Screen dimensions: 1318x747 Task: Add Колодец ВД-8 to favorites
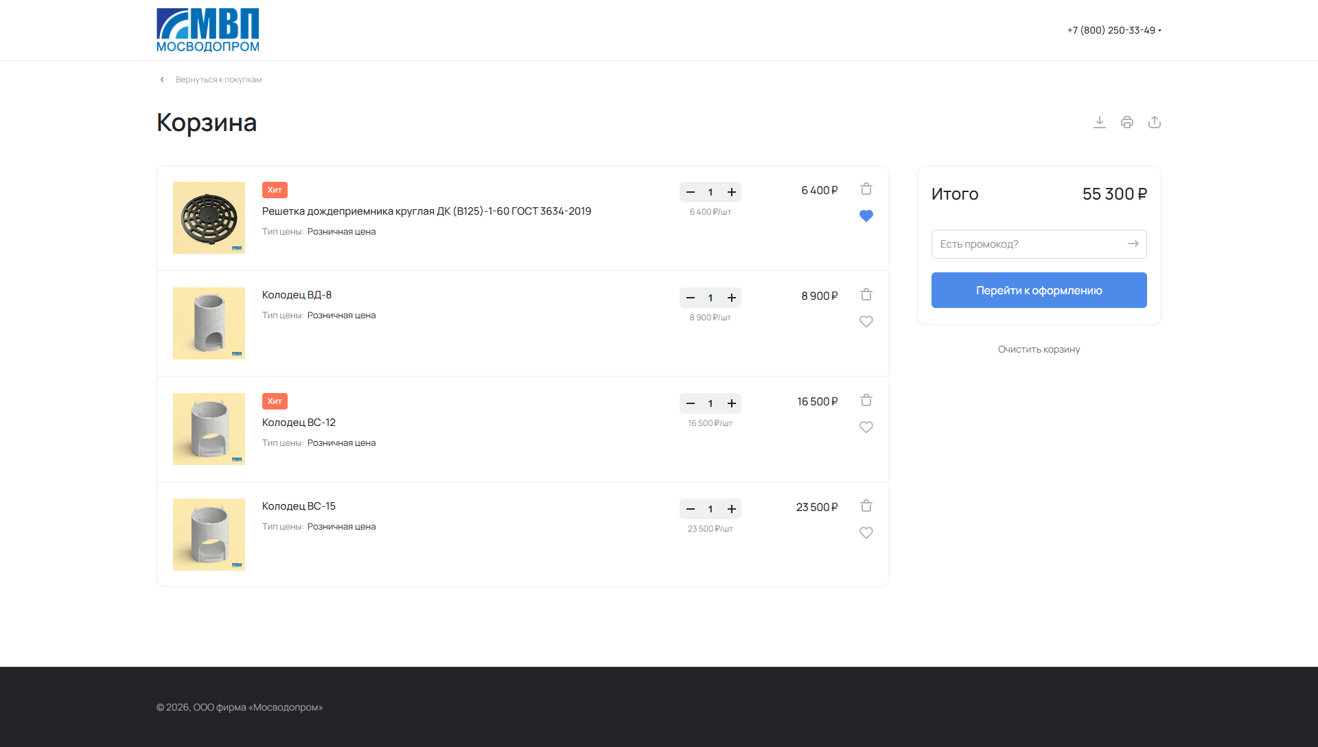(x=866, y=322)
